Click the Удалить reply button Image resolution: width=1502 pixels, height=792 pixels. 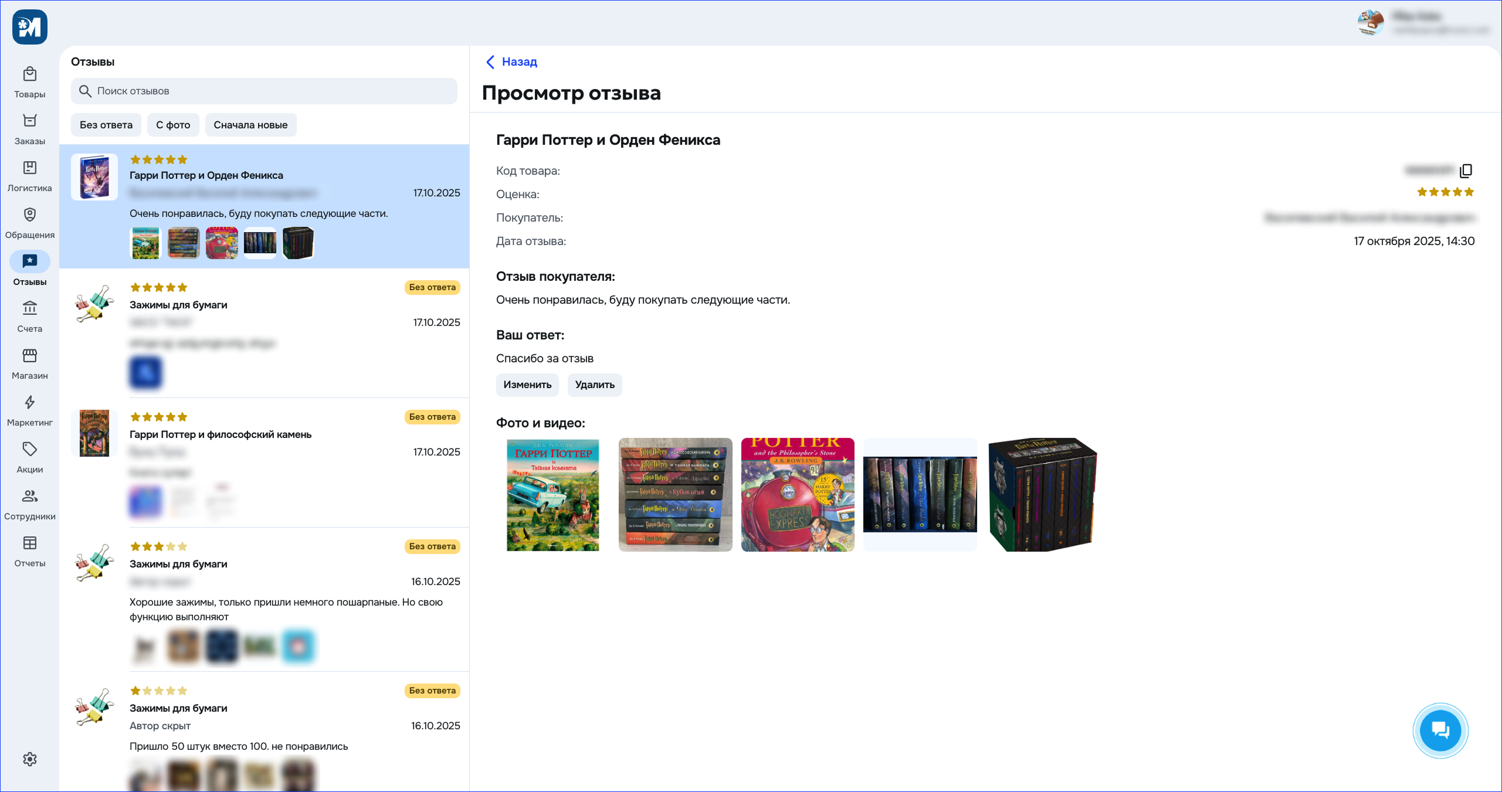pyautogui.click(x=595, y=385)
